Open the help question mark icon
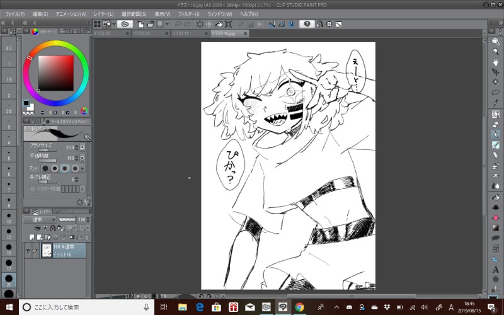This screenshot has height=315, width=504. click(x=307, y=24)
